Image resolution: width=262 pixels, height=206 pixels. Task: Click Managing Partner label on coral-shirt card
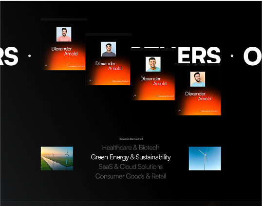(x=76, y=66)
